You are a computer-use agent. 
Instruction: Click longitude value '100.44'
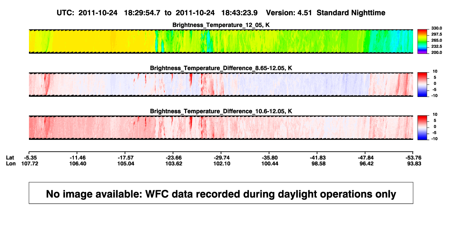[x=271, y=163]
